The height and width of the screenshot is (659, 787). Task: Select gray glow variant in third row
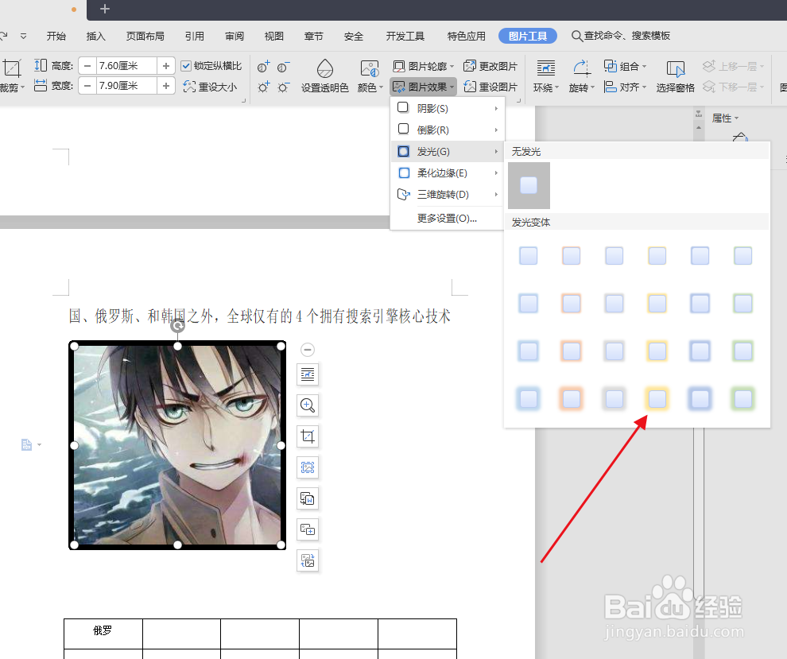pos(614,351)
